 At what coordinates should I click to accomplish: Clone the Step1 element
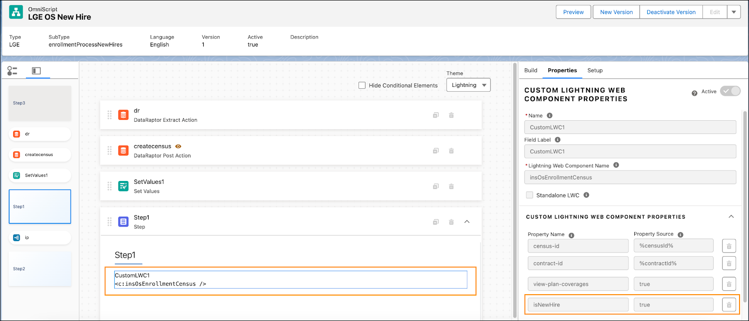436,222
